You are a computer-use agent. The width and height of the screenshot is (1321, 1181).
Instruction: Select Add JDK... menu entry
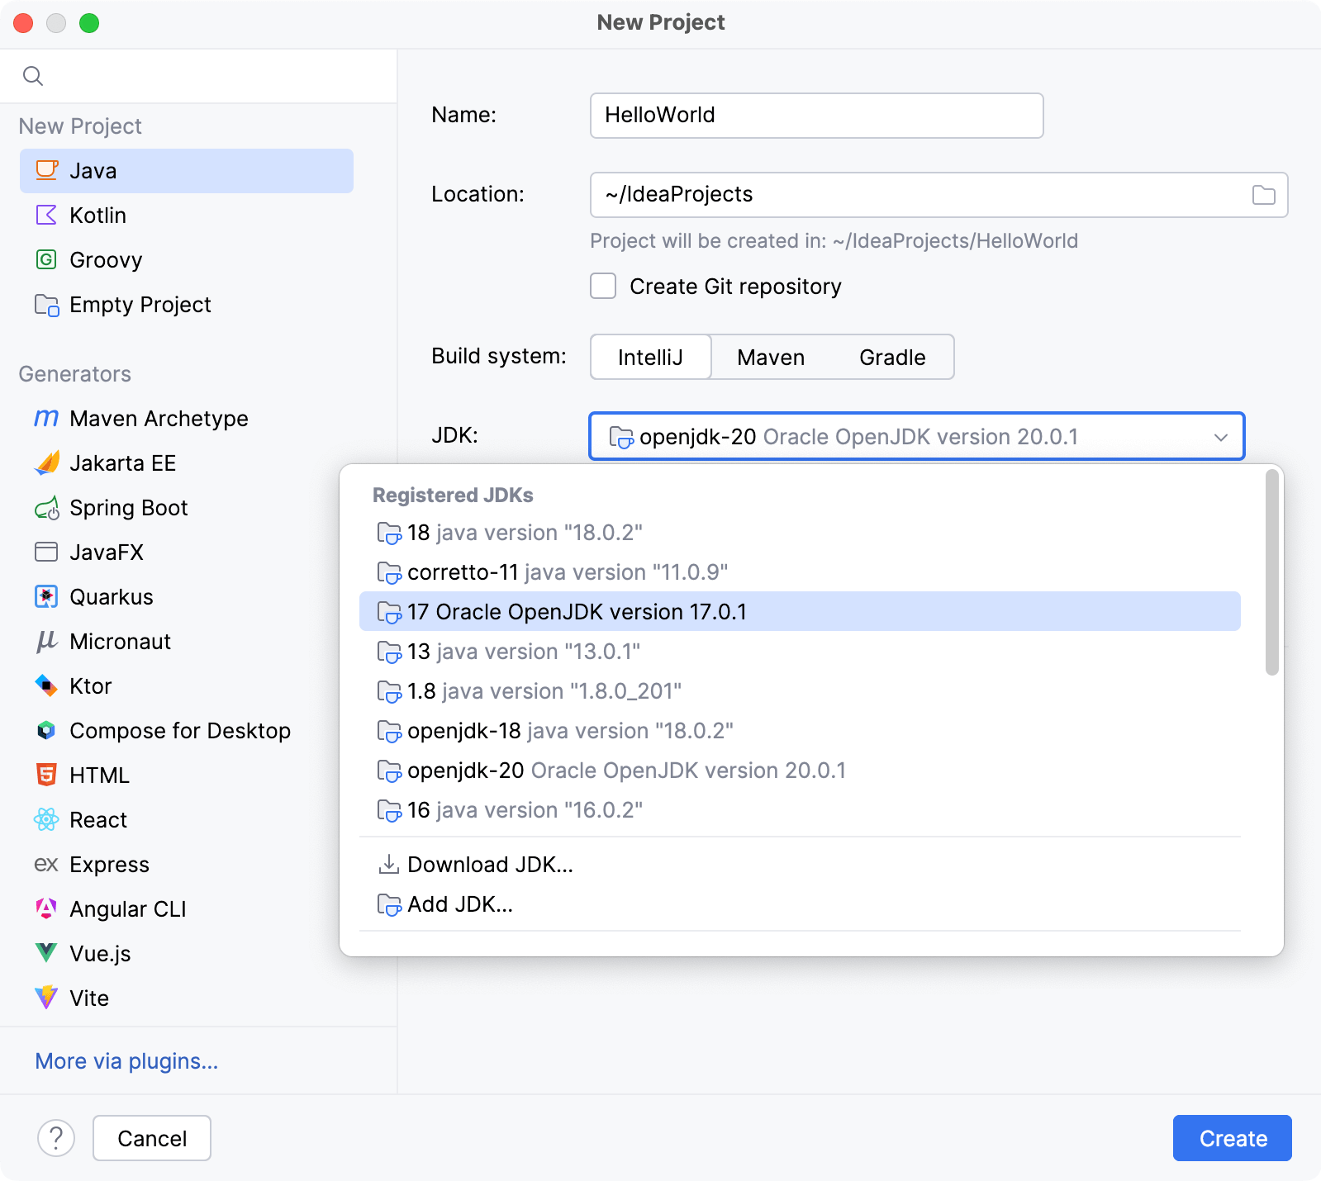coord(459,904)
